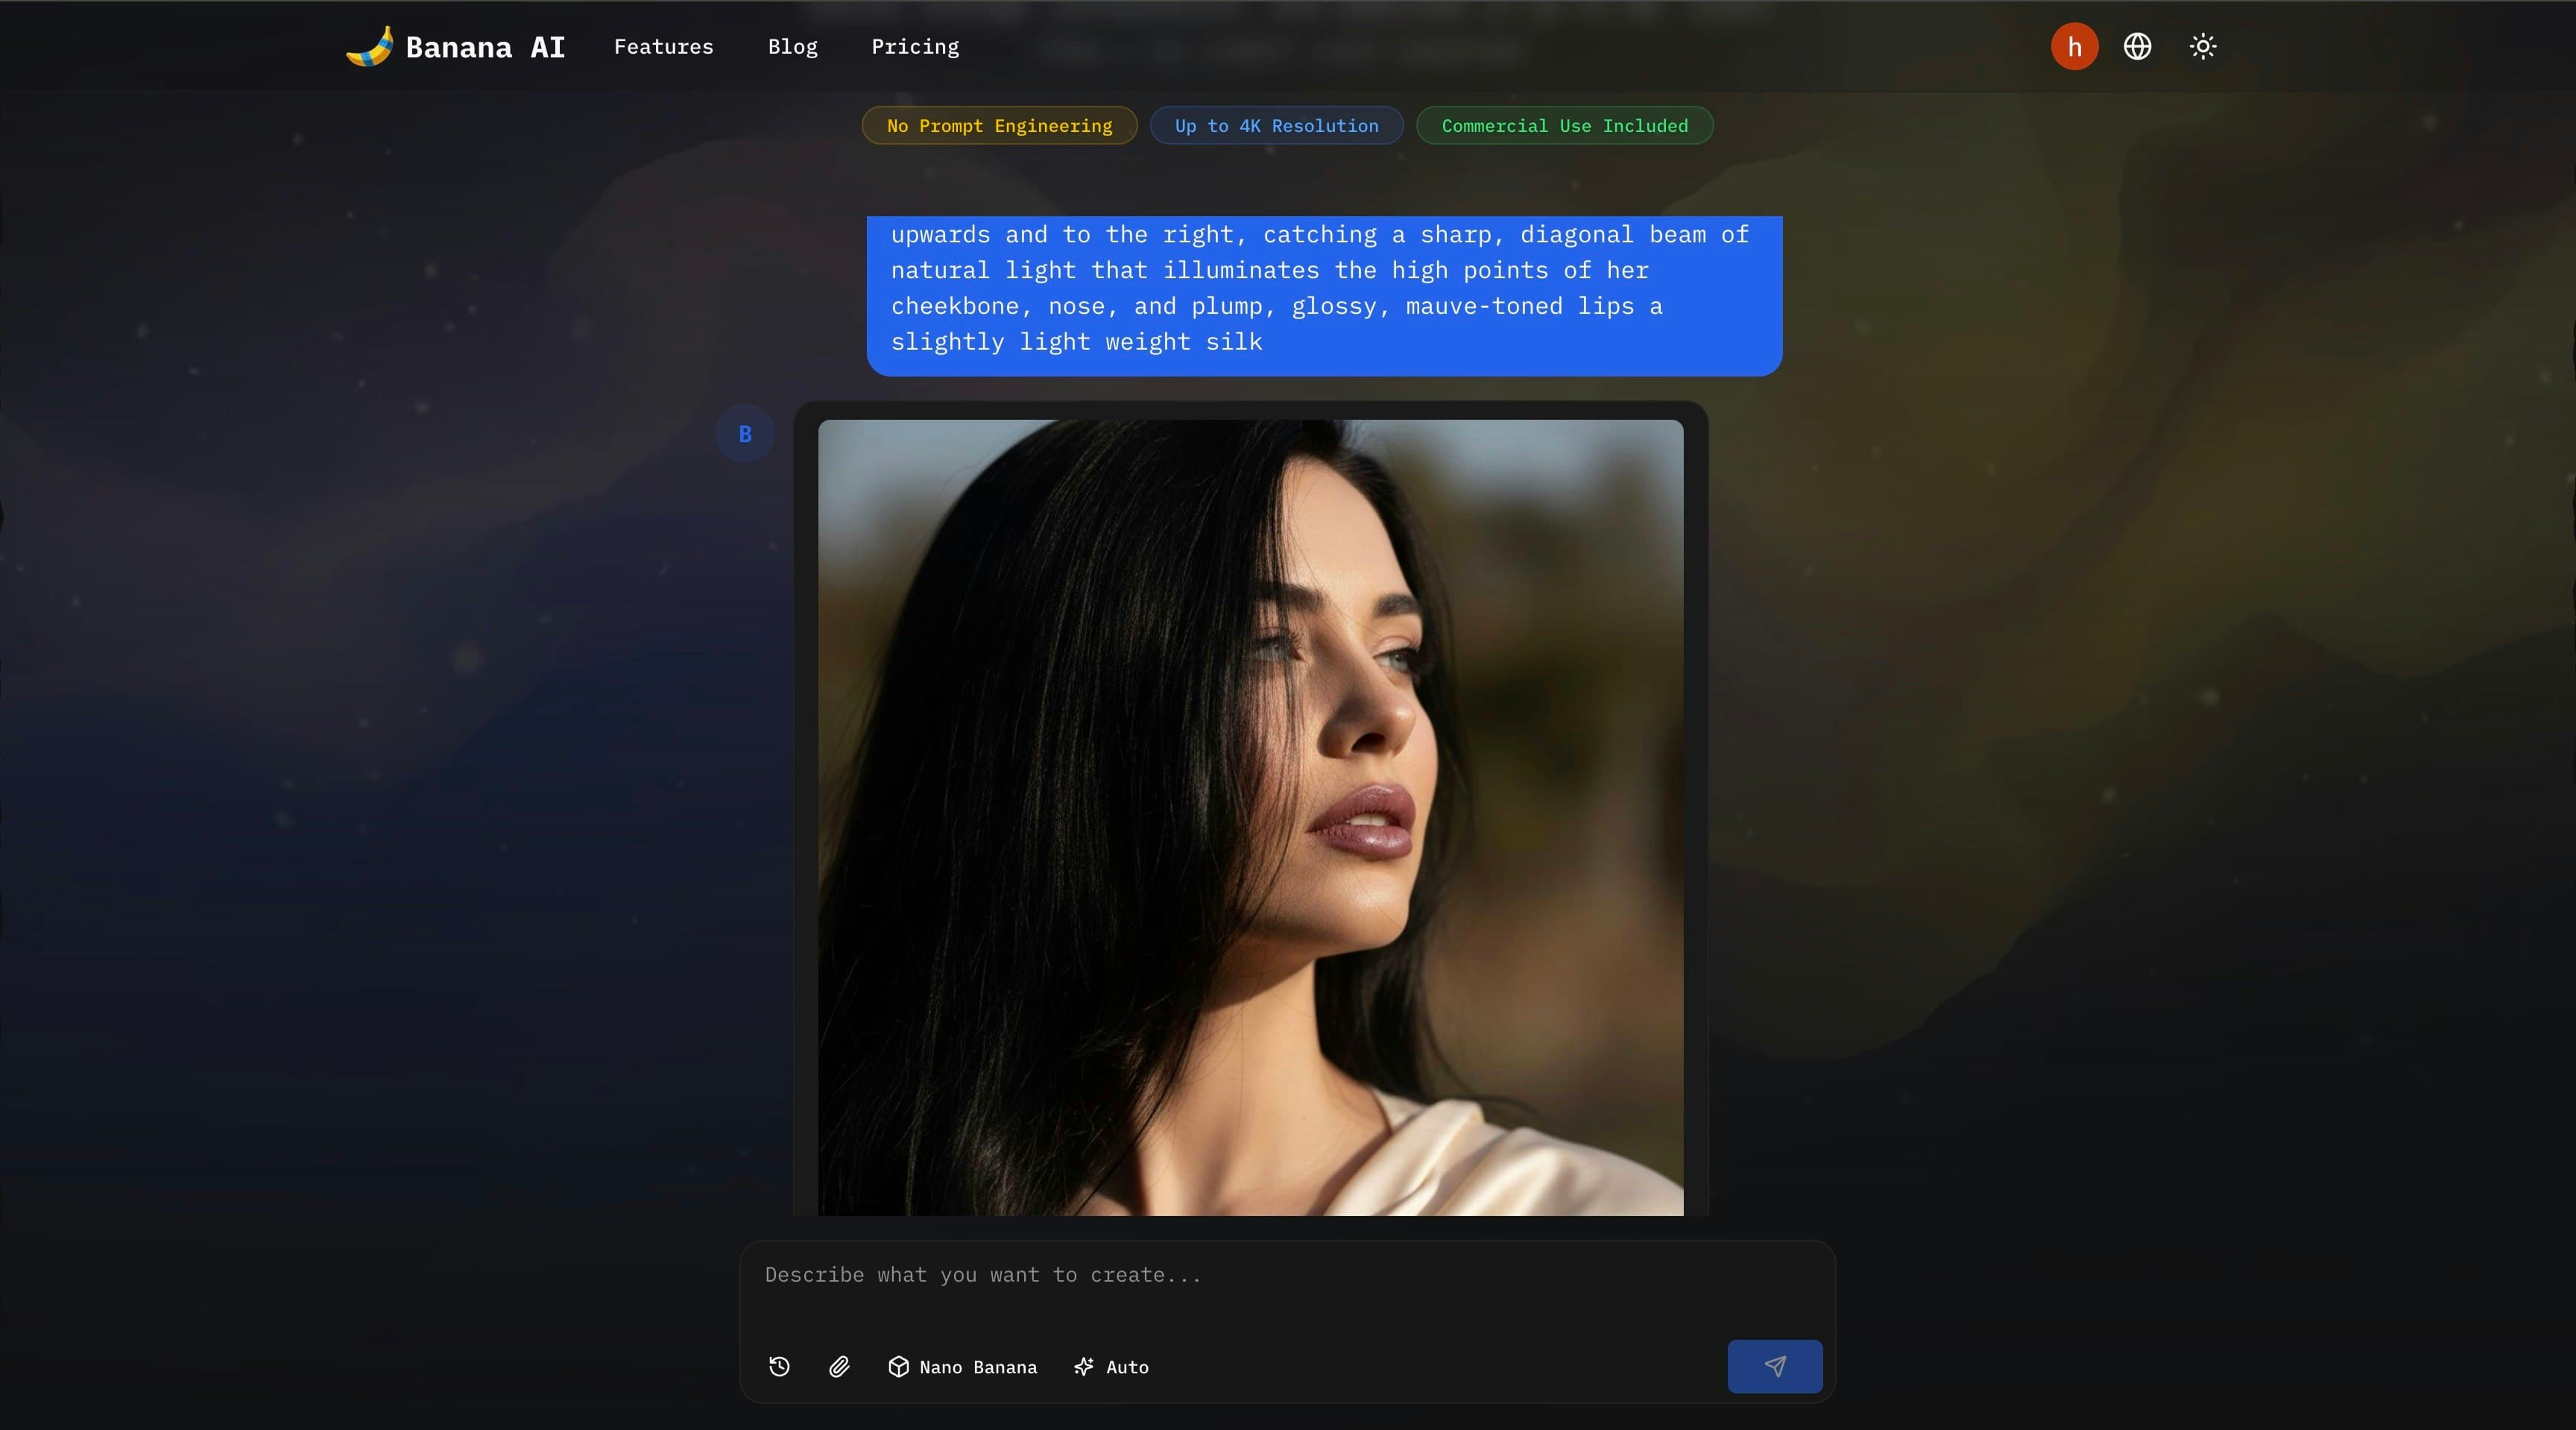Image resolution: width=2576 pixels, height=1430 pixels.
Task: Click the Banana AI logo
Action: [x=455, y=46]
